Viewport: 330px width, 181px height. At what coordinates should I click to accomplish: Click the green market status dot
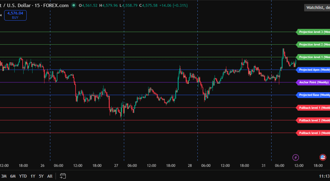coord(73,5)
